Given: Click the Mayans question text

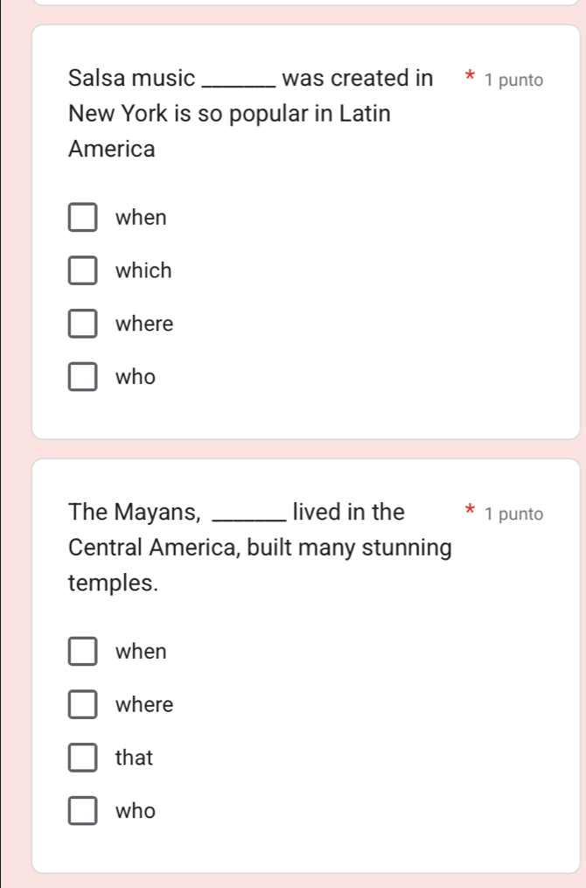Looking at the screenshot, I should 260,548.
